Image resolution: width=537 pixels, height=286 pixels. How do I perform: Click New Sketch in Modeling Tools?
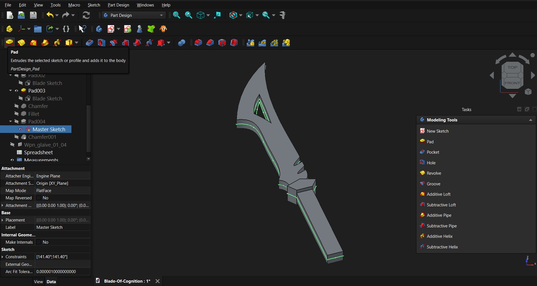(438, 131)
